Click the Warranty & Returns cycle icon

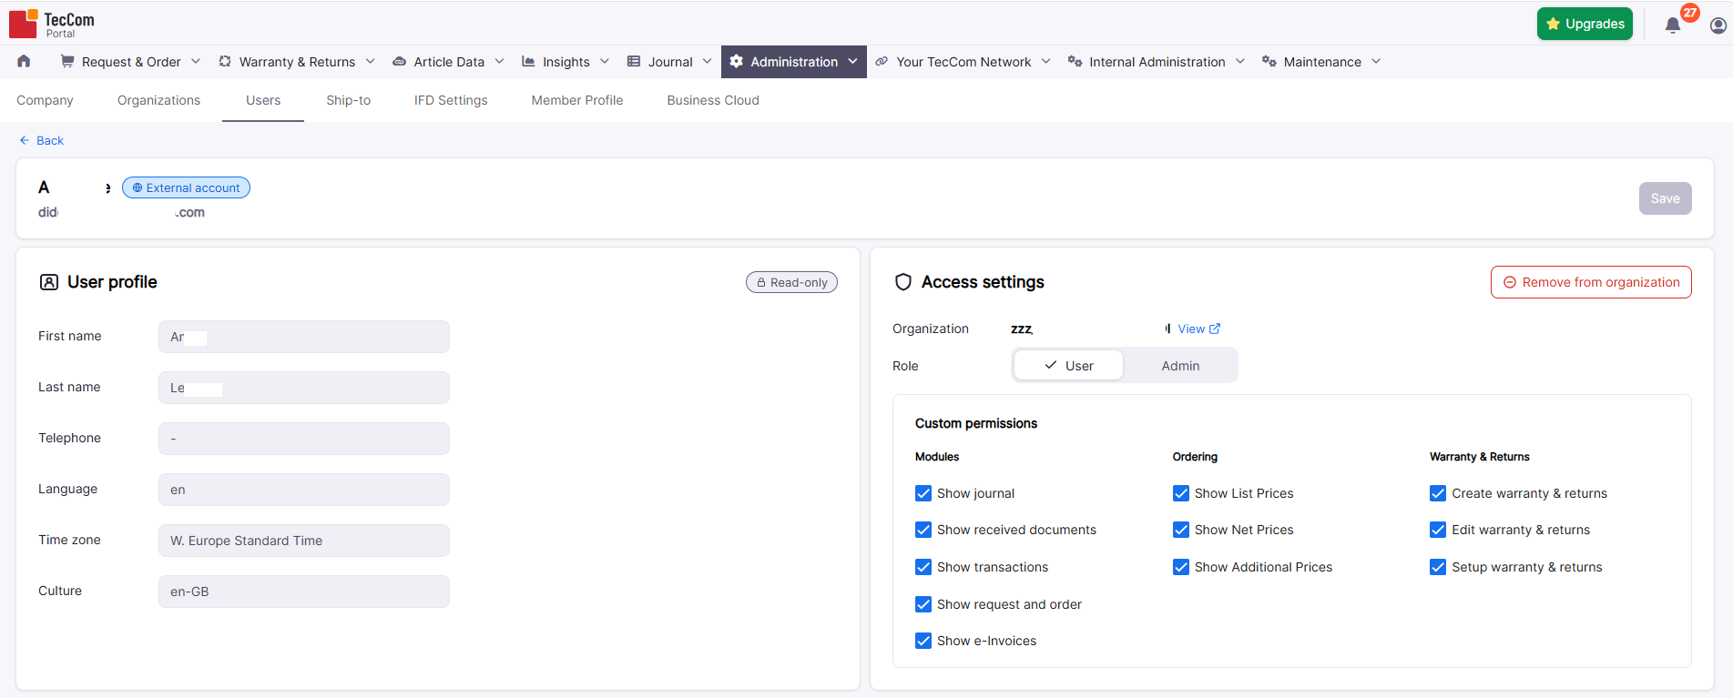pyautogui.click(x=225, y=61)
